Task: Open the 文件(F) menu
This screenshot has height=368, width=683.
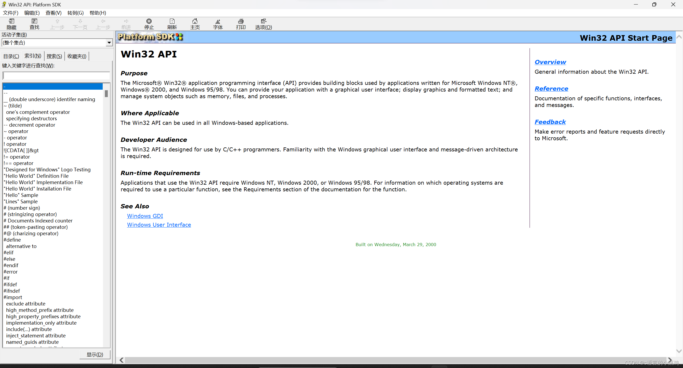Action: 11,13
